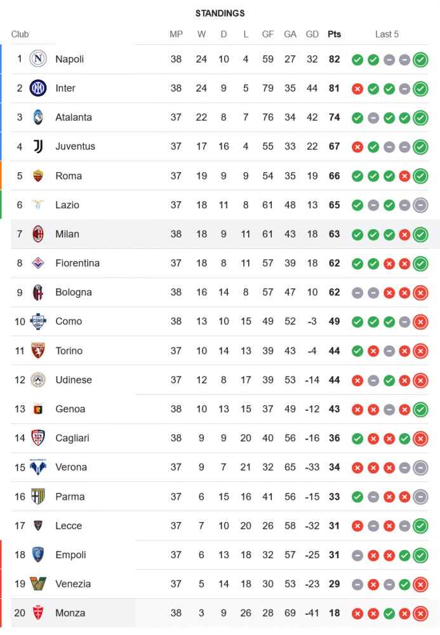Click the Juventus club logo

coord(38,147)
